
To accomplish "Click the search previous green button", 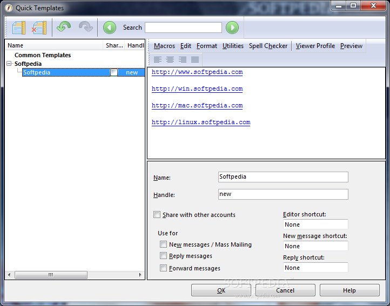I will click(110, 28).
